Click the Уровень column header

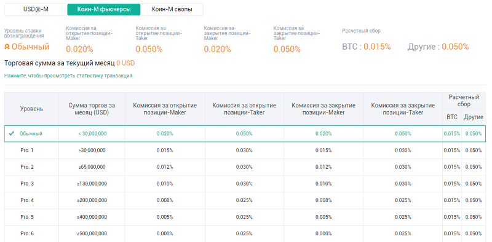tap(32, 109)
